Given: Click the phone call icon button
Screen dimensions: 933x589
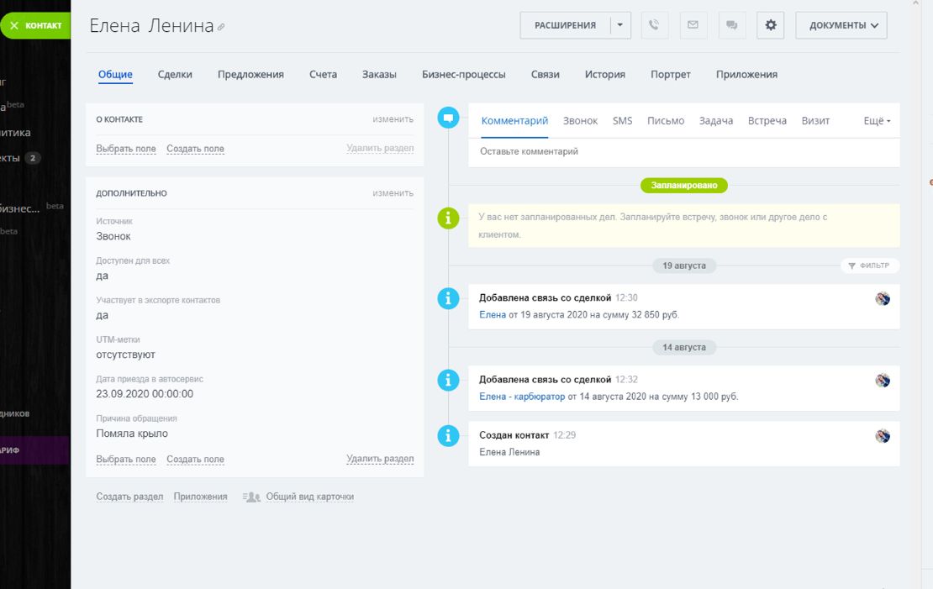Looking at the screenshot, I should (x=655, y=25).
